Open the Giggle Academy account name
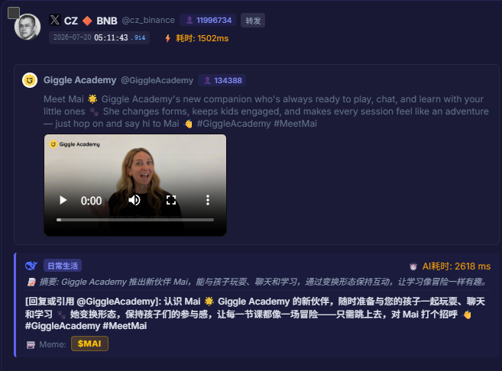The width and height of the screenshot is (502, 371). pos(79,80)
